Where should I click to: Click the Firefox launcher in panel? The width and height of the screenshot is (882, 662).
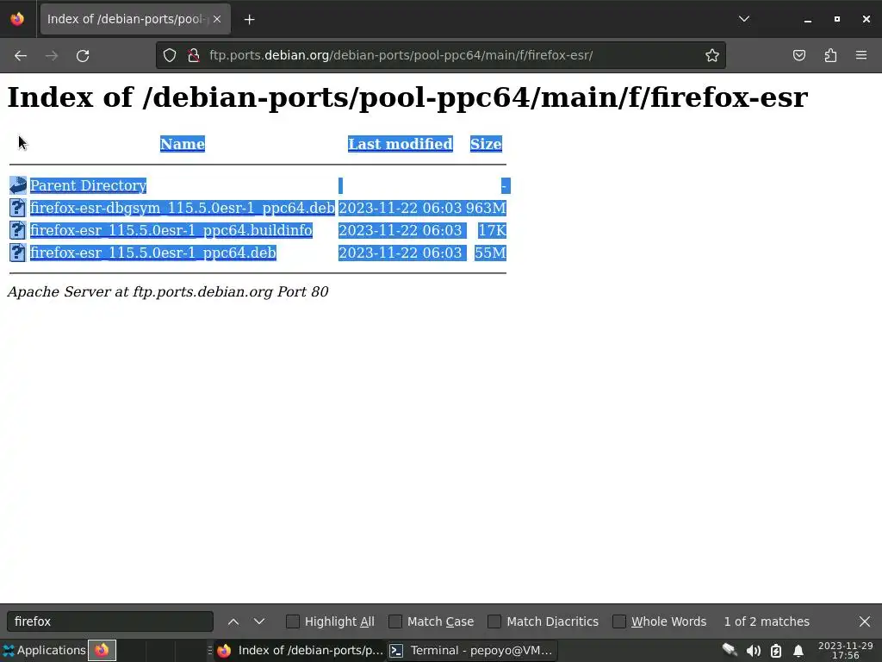tap(102, 650)
